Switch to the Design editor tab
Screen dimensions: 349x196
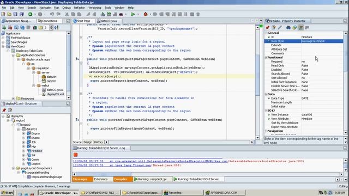[88, 142]
